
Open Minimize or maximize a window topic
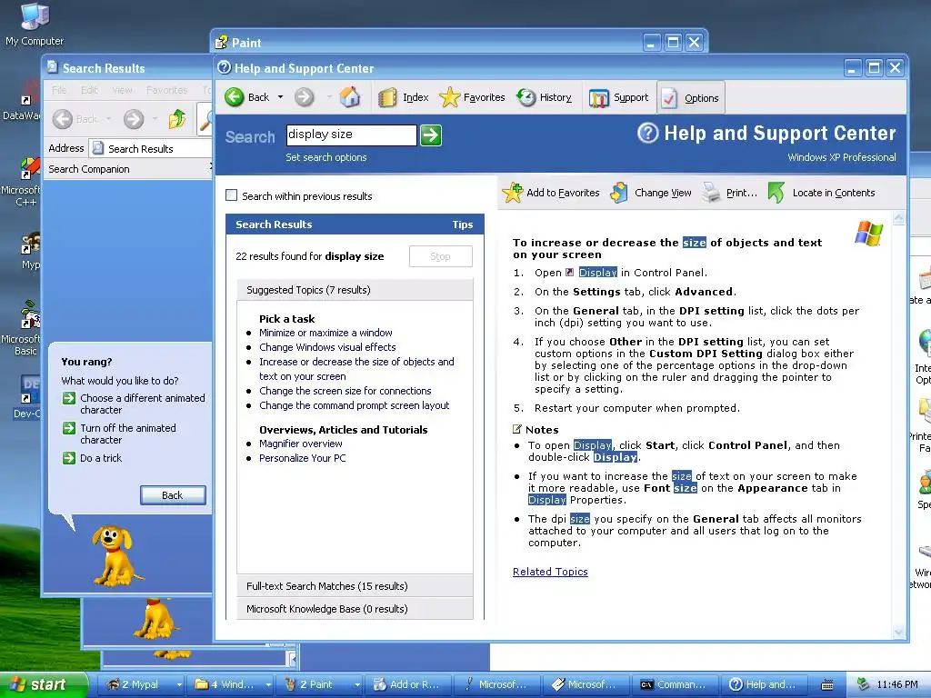(x=325, y=333)
